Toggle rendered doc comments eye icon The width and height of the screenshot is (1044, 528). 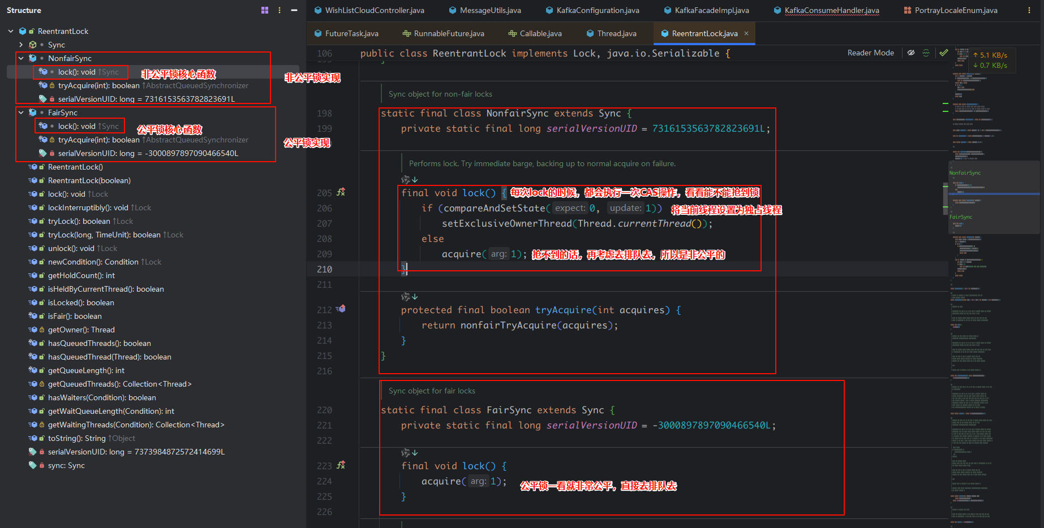[911, 53]
